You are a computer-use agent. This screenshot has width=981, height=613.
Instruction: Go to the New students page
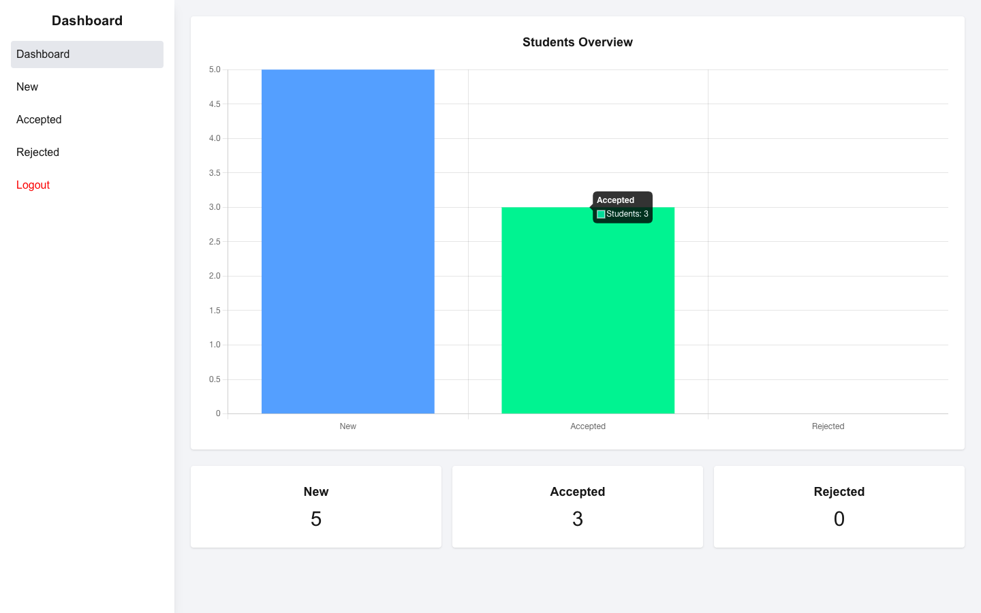[x=87, y=87]
